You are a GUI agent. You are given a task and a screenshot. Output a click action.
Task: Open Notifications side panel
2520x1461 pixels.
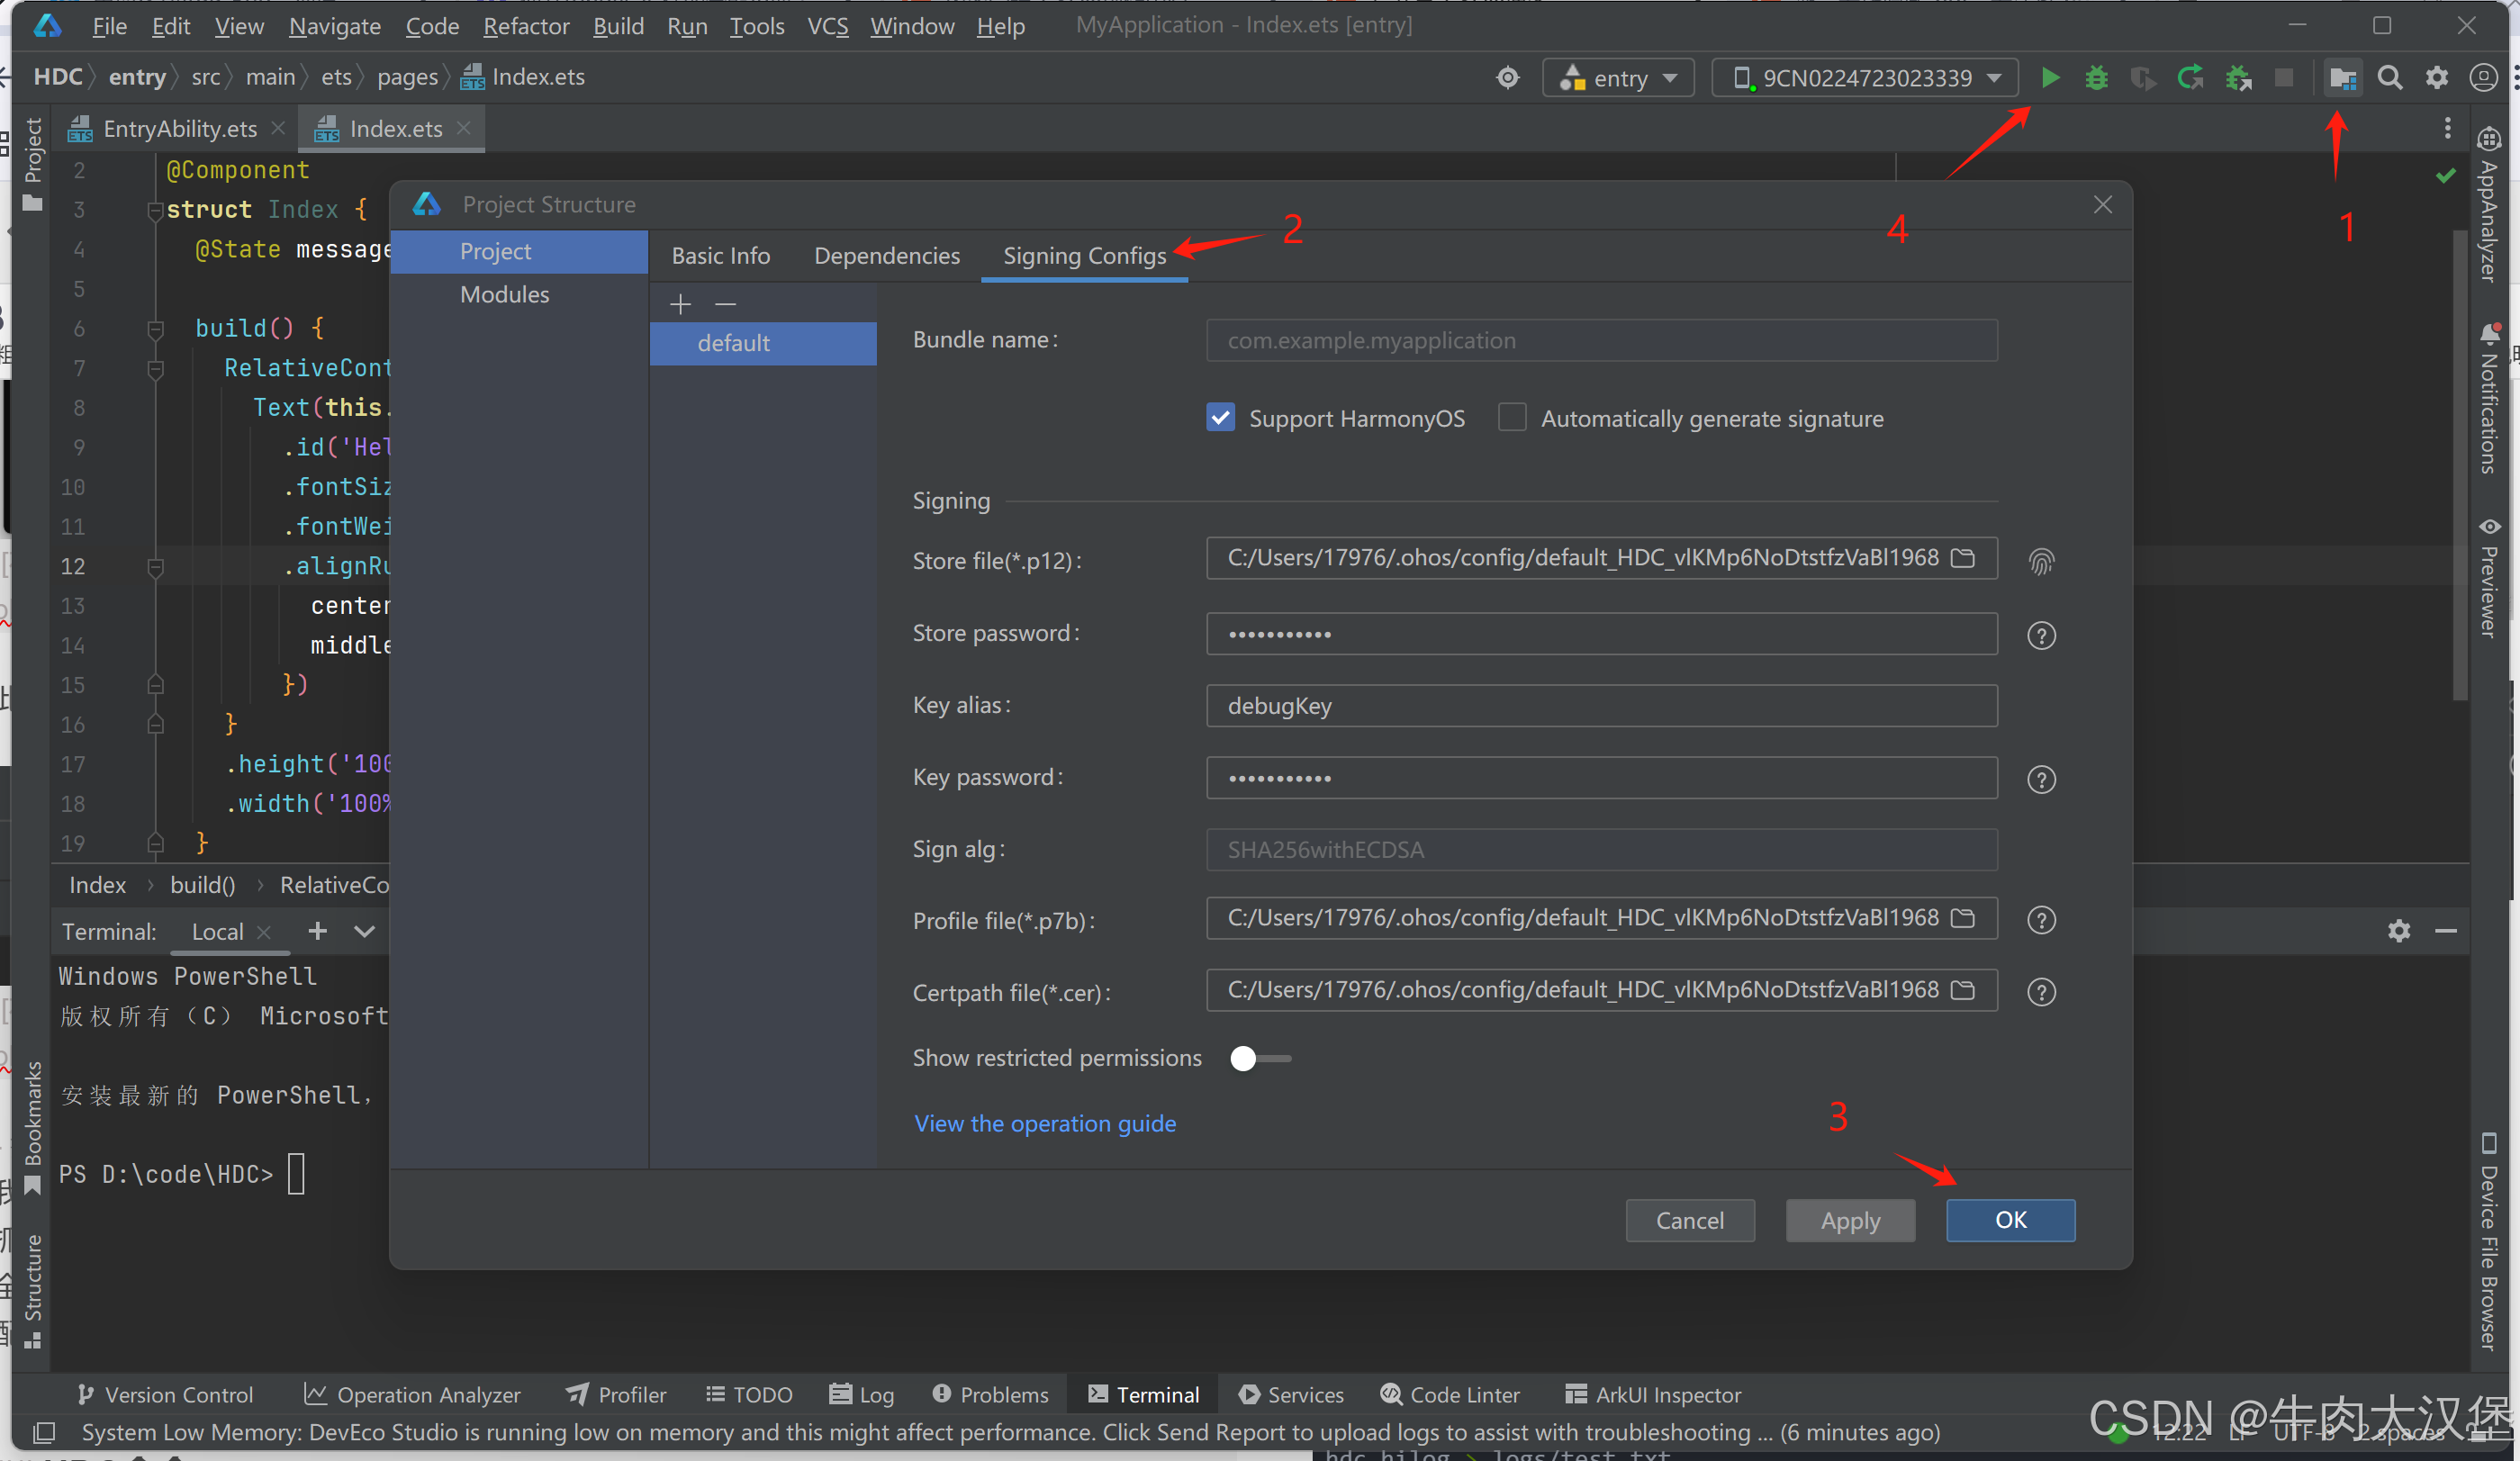tap(2488, 400)
